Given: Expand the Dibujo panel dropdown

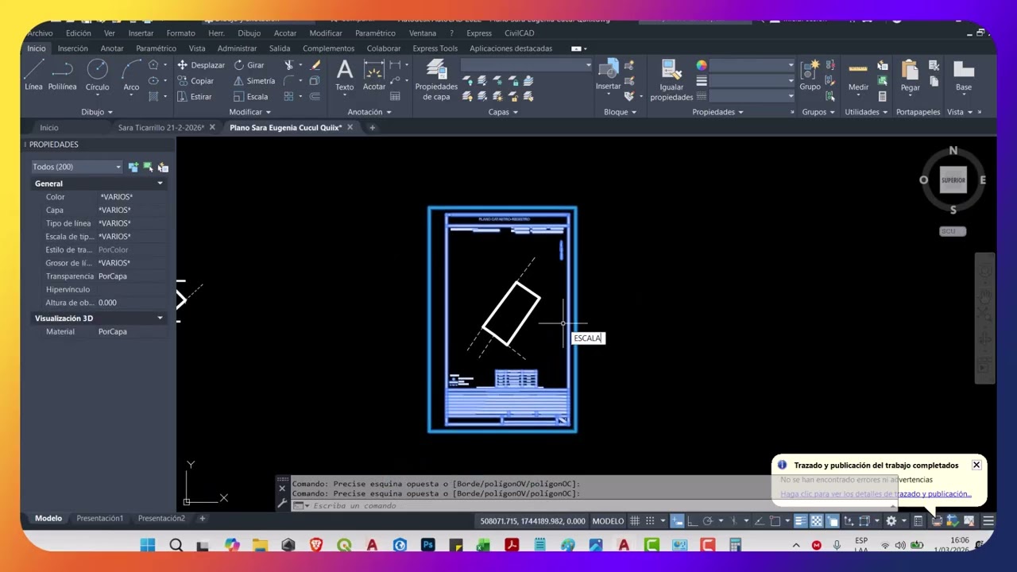Looking at the screenshot, I should pos(97,112).
